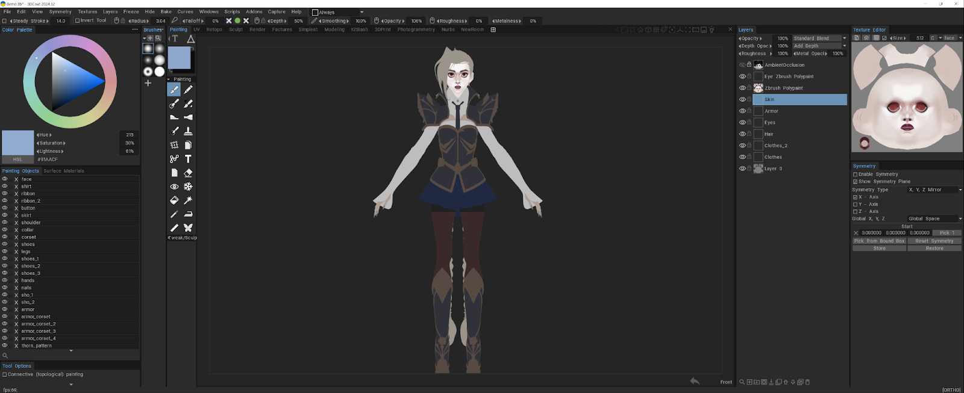Check the Y - Axis symmetry checkbox
964x393 pixels.
tap(855, 205)
